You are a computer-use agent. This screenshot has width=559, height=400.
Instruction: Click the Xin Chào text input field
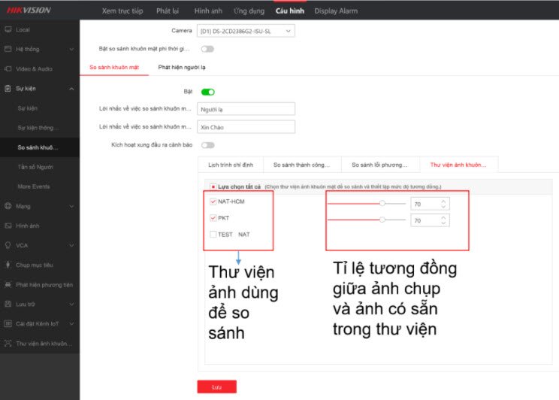tap(246, 127)
